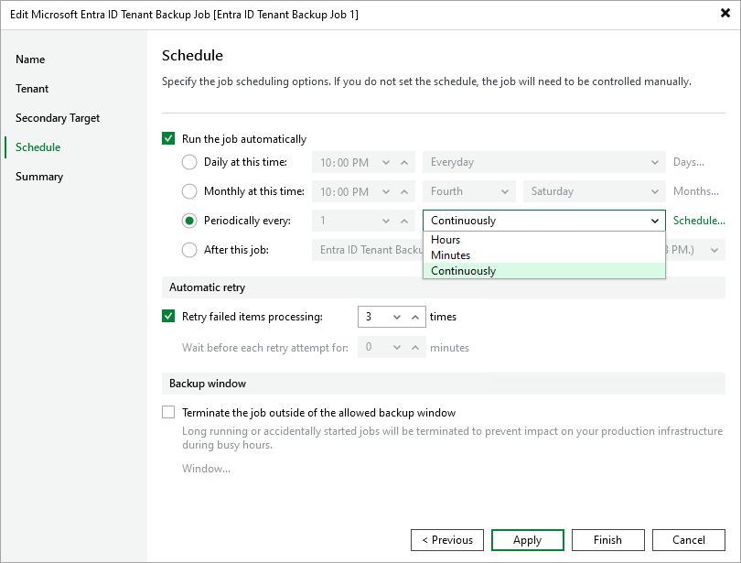The height and width of the screenshot is (563, 741).
Task: Disable "Retry failed items processing"
Action: tap(168, 316)
